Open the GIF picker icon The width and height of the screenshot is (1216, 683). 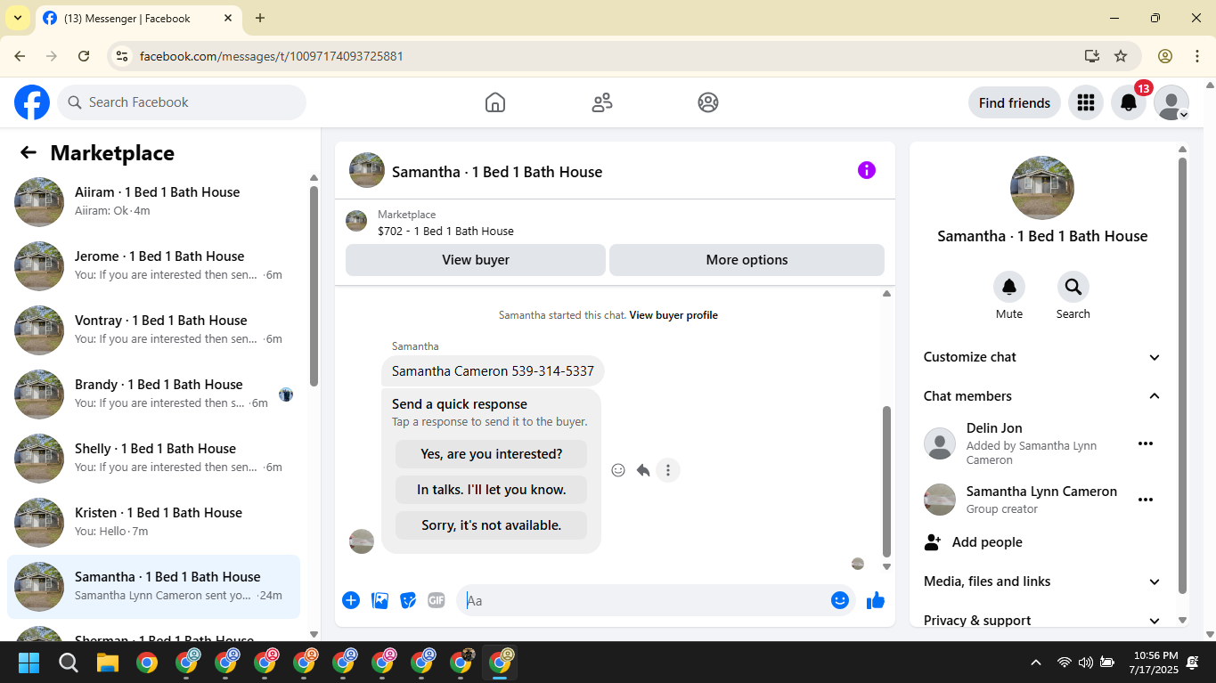tap(437, 600)
